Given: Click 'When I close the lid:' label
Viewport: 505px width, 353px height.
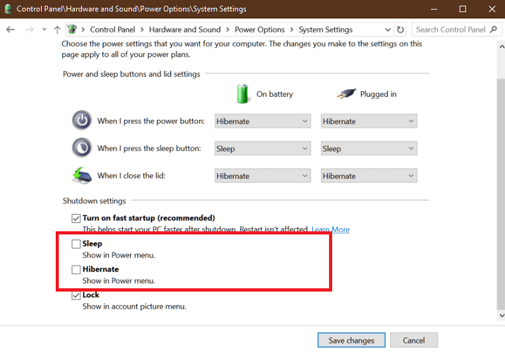Looking at the screenshot, I should [x=131, y=176].
